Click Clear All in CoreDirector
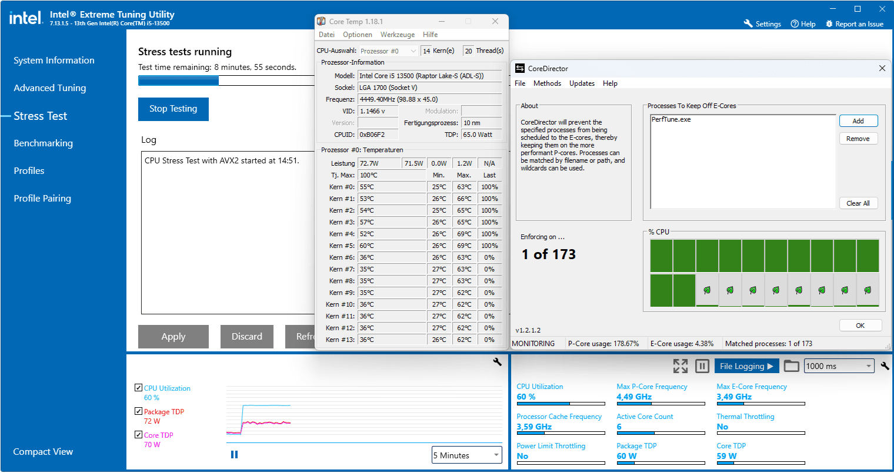894x473 pixels. pyautogui.click(x=859, y=203)
